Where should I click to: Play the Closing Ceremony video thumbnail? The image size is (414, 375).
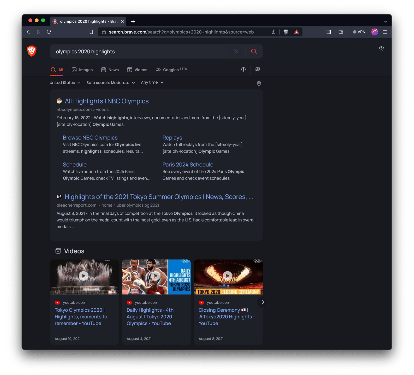tap(228, 277)
